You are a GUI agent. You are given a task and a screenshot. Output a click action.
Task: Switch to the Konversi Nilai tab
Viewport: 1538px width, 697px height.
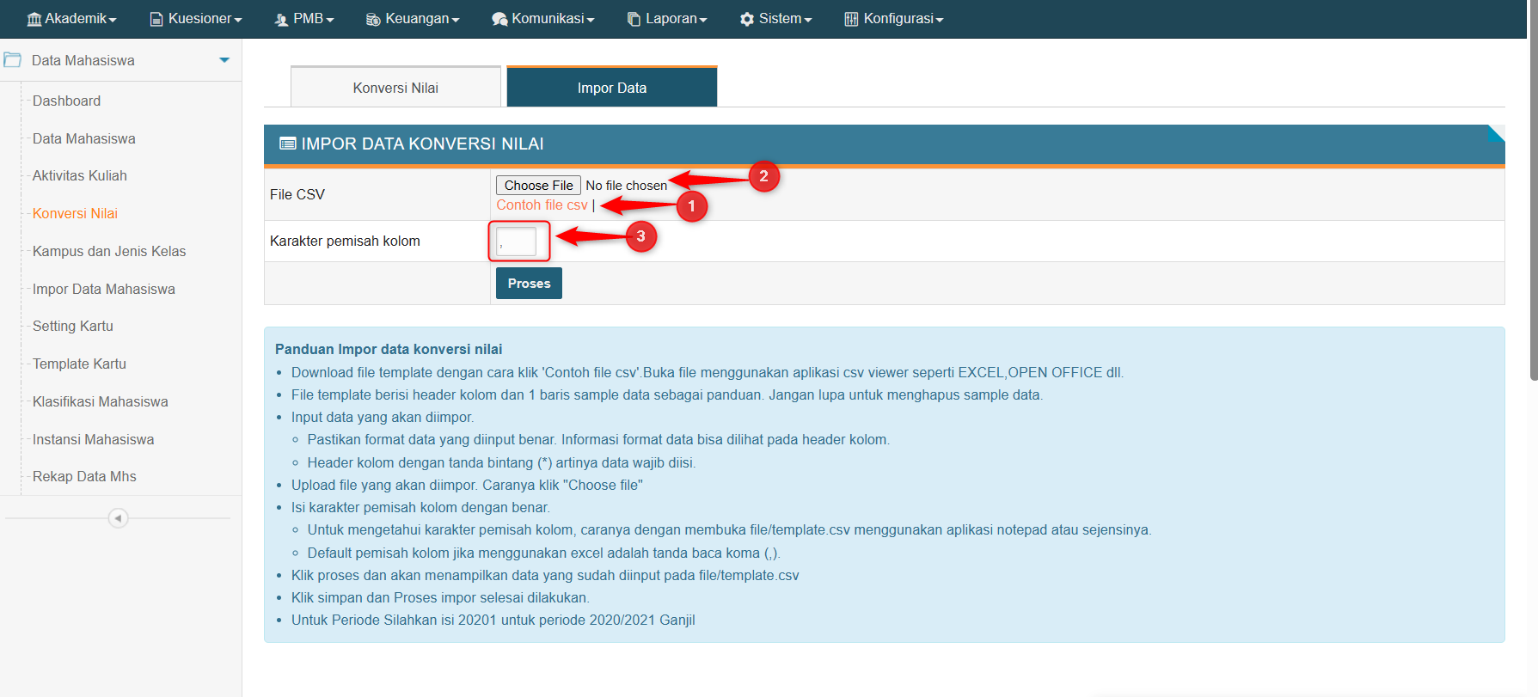[395, 88]
